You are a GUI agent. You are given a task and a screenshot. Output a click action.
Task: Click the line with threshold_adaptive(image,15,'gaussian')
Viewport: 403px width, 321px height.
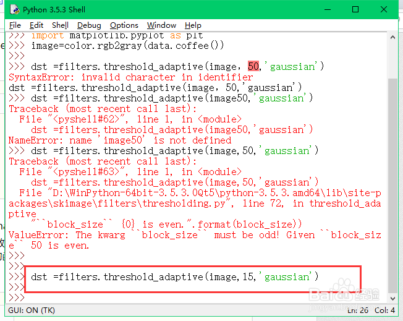[x=174, y=276]
